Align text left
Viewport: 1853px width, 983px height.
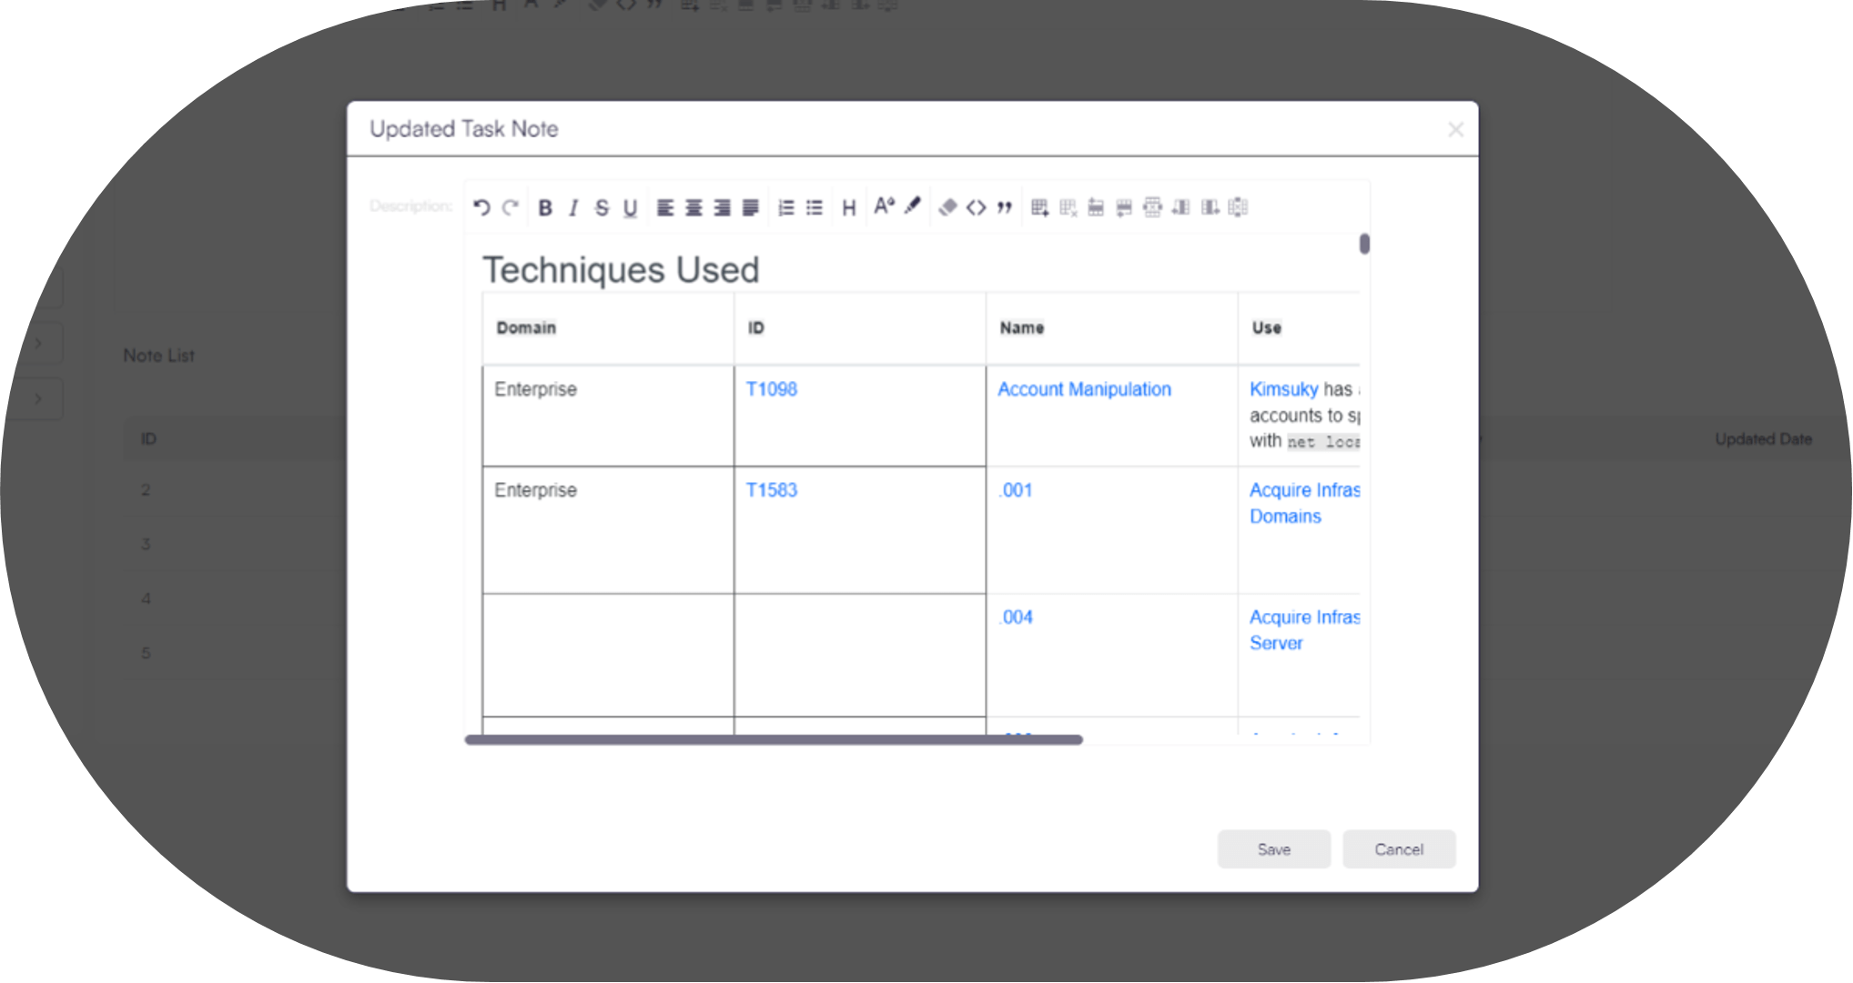point(665,207)
